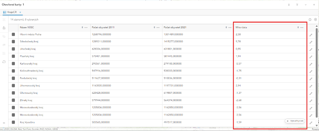The height and width of the screenshot is (131, 319).
Task: Edit the Královéhradecký kraj row with its pencil icon
Action: pos(311,71)
